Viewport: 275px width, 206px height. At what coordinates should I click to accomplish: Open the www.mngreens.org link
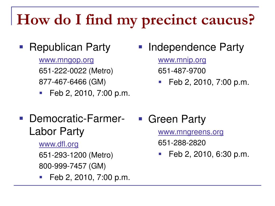(191, 132)
